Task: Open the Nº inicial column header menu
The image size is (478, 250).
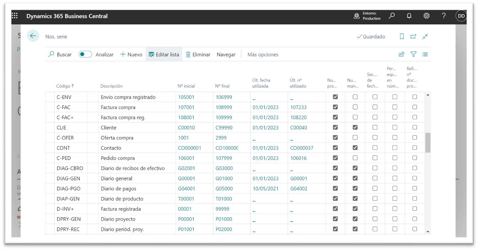Action: click(x=186, y=86)
